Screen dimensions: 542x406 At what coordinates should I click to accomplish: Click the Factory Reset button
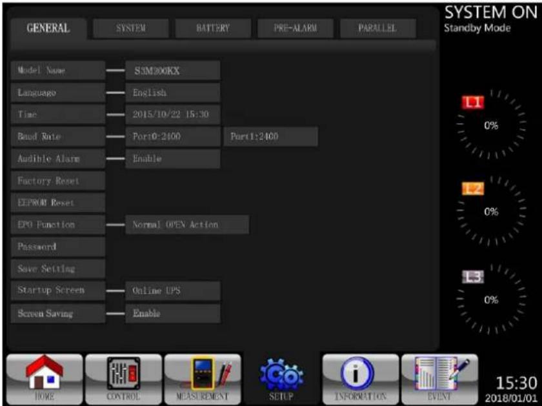pos(57,181)
